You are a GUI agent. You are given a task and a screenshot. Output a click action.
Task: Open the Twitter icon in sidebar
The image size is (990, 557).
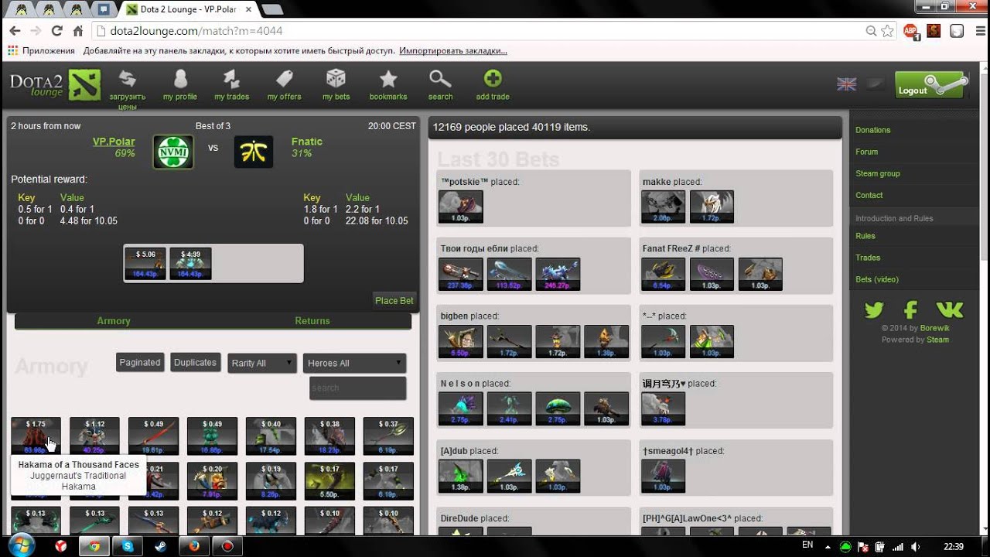click(874, 310)
